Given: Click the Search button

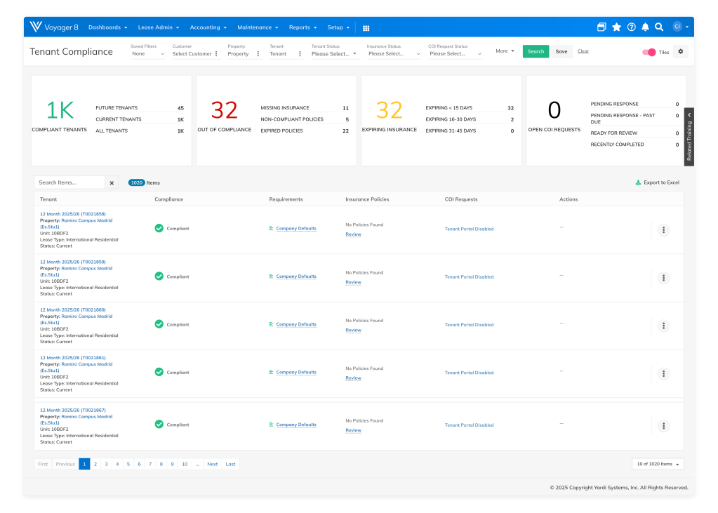Looking at the screenshot, I should 536,51.
